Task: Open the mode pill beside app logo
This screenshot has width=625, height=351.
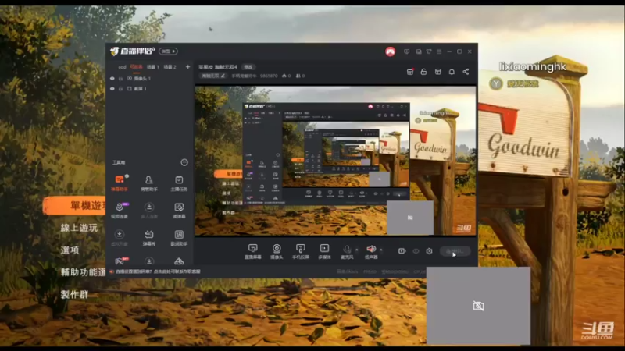Action: click(168, 51)
